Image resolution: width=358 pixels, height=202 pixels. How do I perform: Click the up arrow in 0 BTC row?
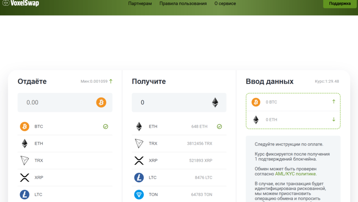334,102
